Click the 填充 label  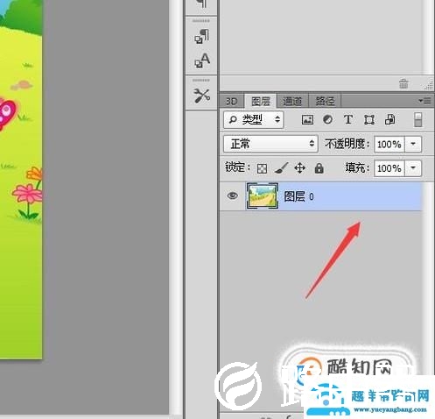point(357,168)
